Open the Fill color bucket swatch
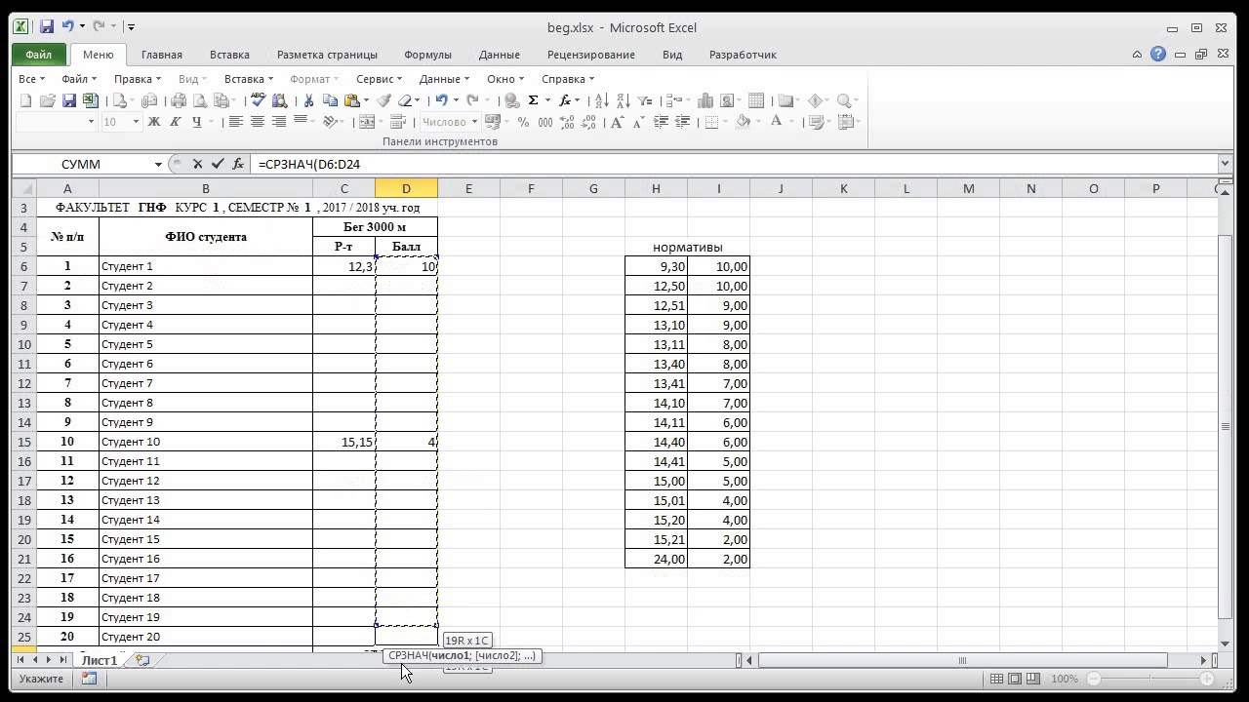 (x=743, y=122)
